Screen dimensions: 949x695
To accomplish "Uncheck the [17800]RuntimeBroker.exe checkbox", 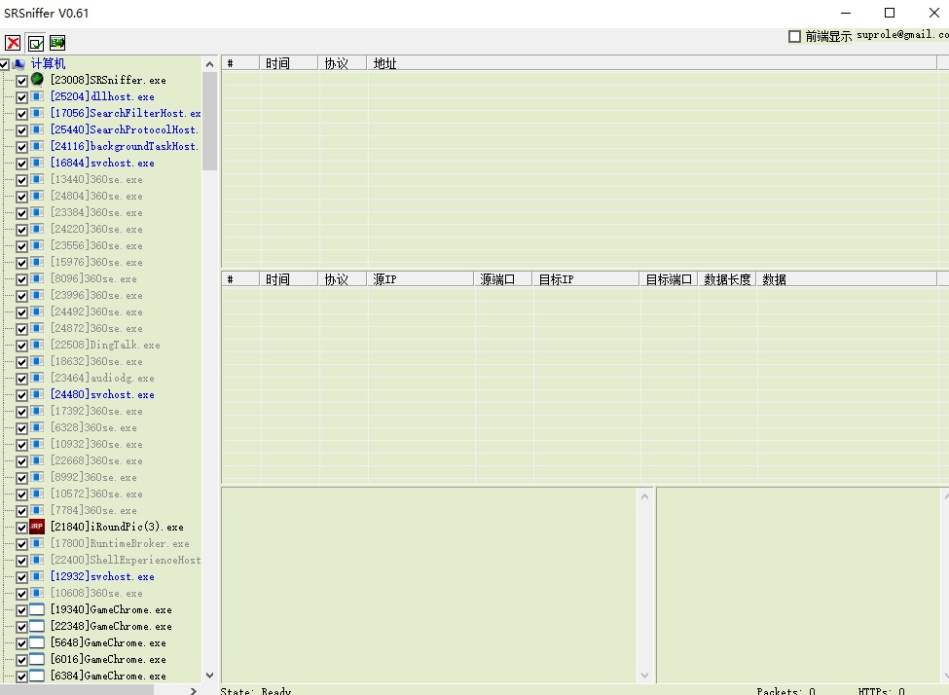I will (21, 544).
